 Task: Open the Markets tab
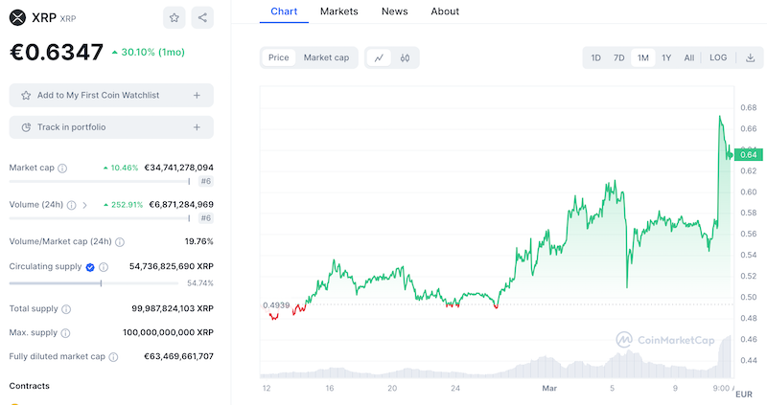(x=339, y=11)
